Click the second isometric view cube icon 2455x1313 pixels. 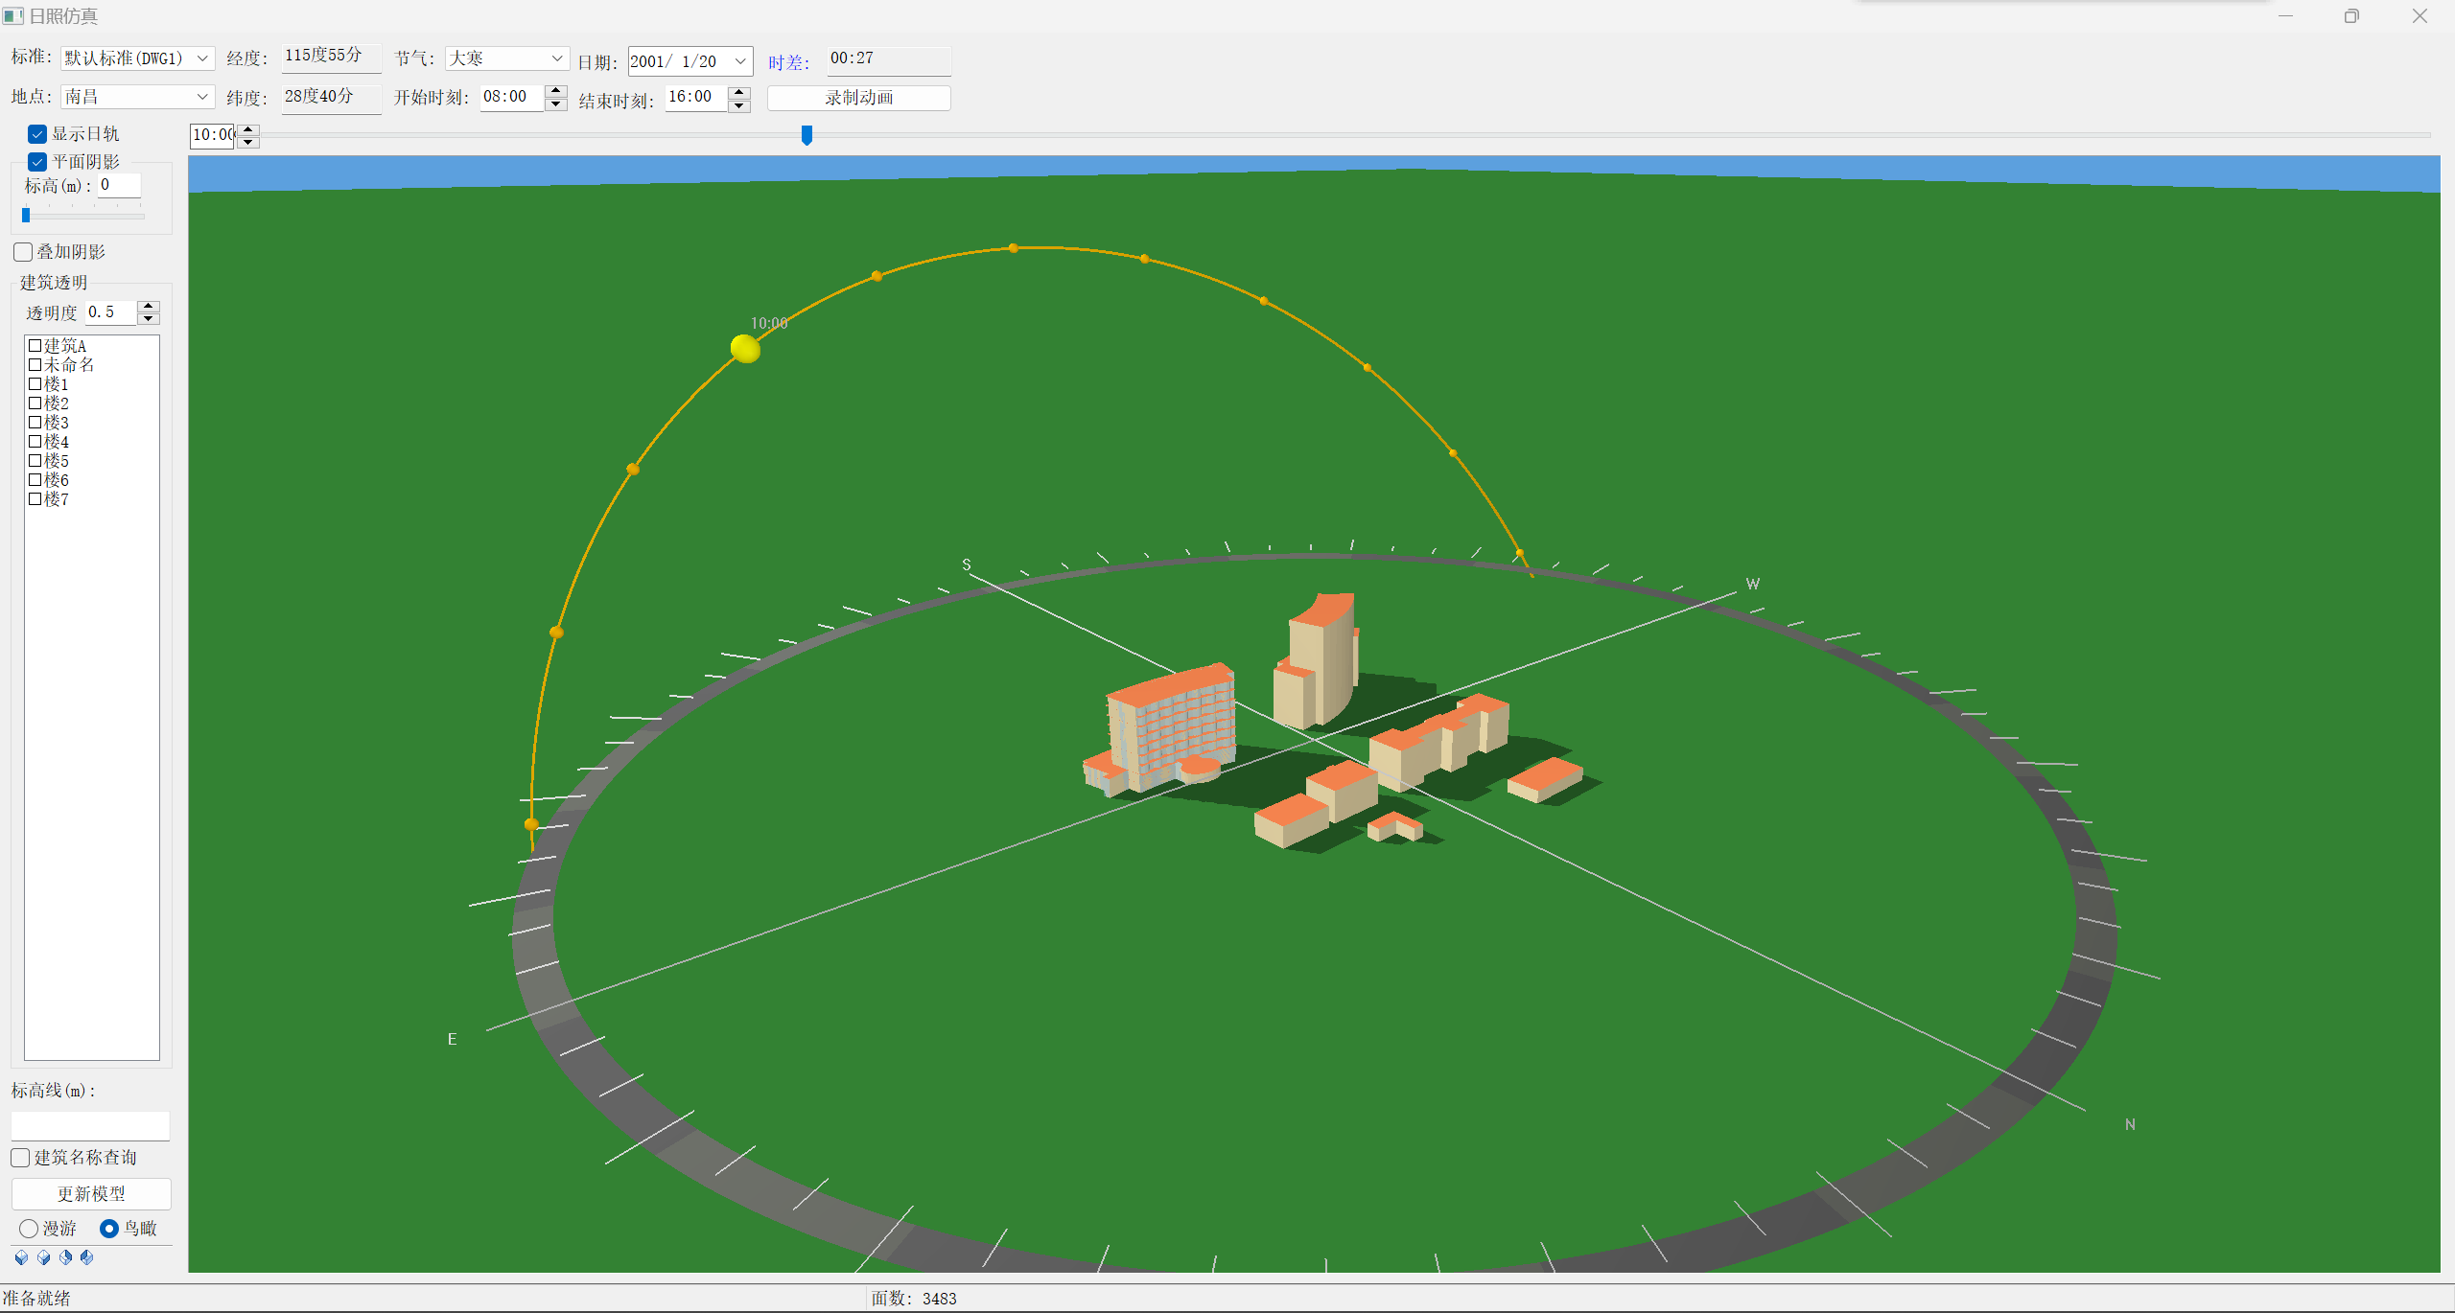click(x=43, y=1257)
